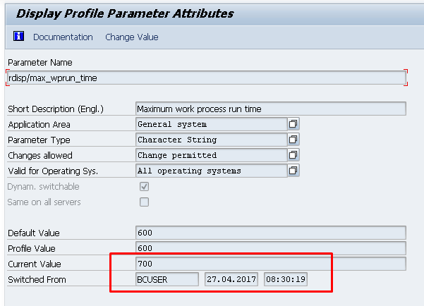Screen dimensions: 424x306
Task: Click the Default Value field showing 600
Action: click(x=271, y=233)
